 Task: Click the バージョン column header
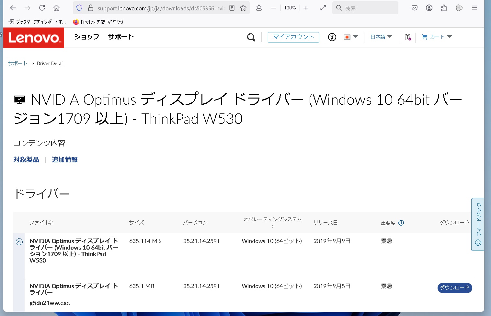tap(195, 222)
